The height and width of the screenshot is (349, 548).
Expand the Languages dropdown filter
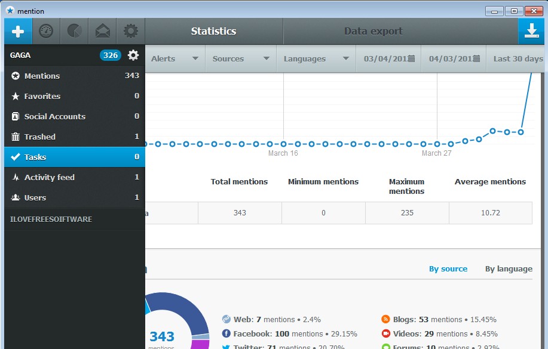pos(316,59)
